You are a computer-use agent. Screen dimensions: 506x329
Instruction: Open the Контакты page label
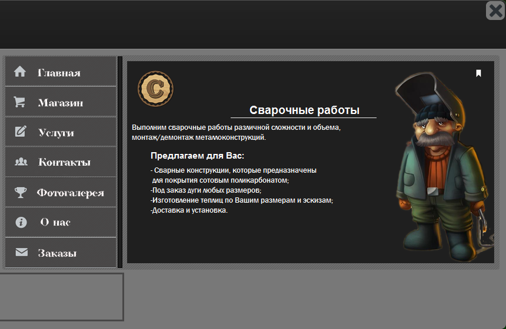coord(64,162)
